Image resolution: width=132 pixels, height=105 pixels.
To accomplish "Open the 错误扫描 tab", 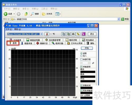I will [58, 43].
